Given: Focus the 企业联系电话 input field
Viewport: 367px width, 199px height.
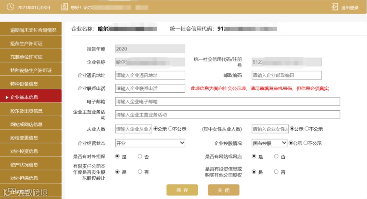Looking at the screenshot, I should pyautogui.click(x=150, y=88).
